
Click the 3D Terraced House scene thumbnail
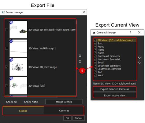pyautogui.click(x=18, y=30)
